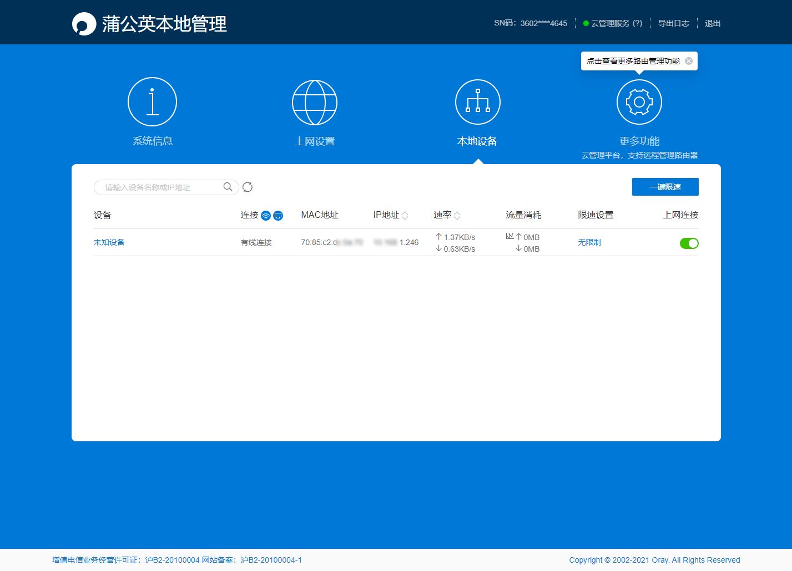This screenshot has width=792, height=571.
Task: Click the 有线连接 cell
Action: (256, 242)
